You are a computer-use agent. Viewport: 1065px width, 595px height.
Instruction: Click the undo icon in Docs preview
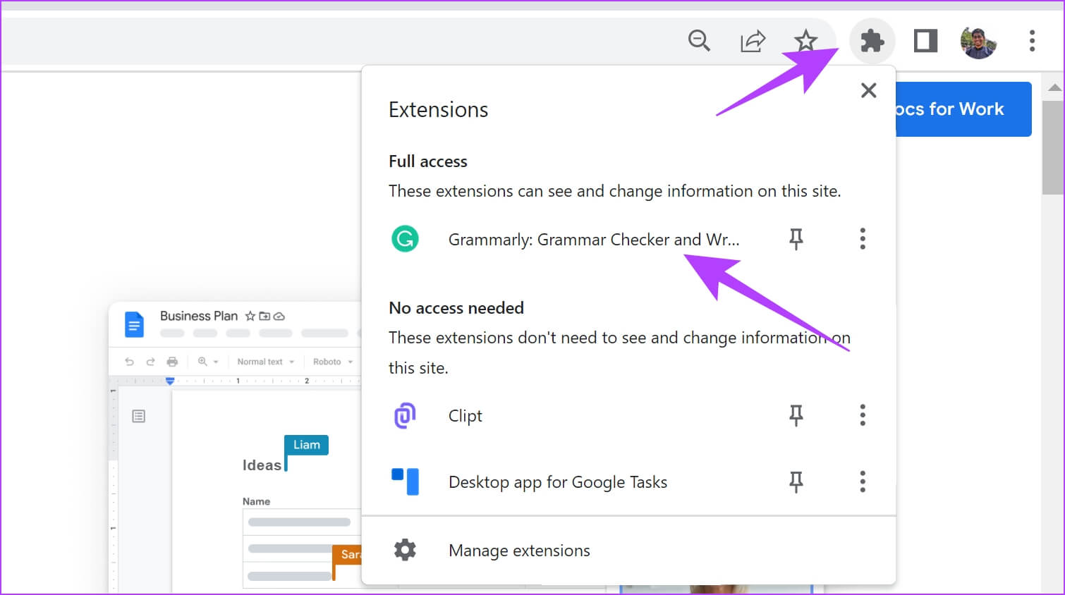129,362
